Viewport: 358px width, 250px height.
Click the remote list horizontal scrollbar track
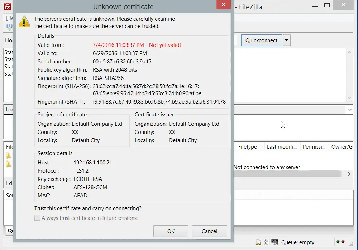[x=288, y=174]
